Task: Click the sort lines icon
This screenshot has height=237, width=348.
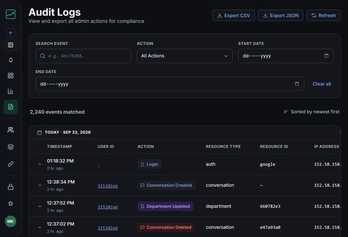Action: [286, 112]
